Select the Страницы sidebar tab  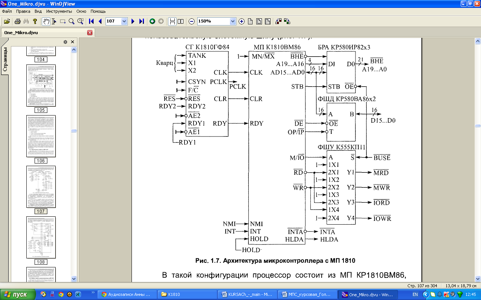5,59
